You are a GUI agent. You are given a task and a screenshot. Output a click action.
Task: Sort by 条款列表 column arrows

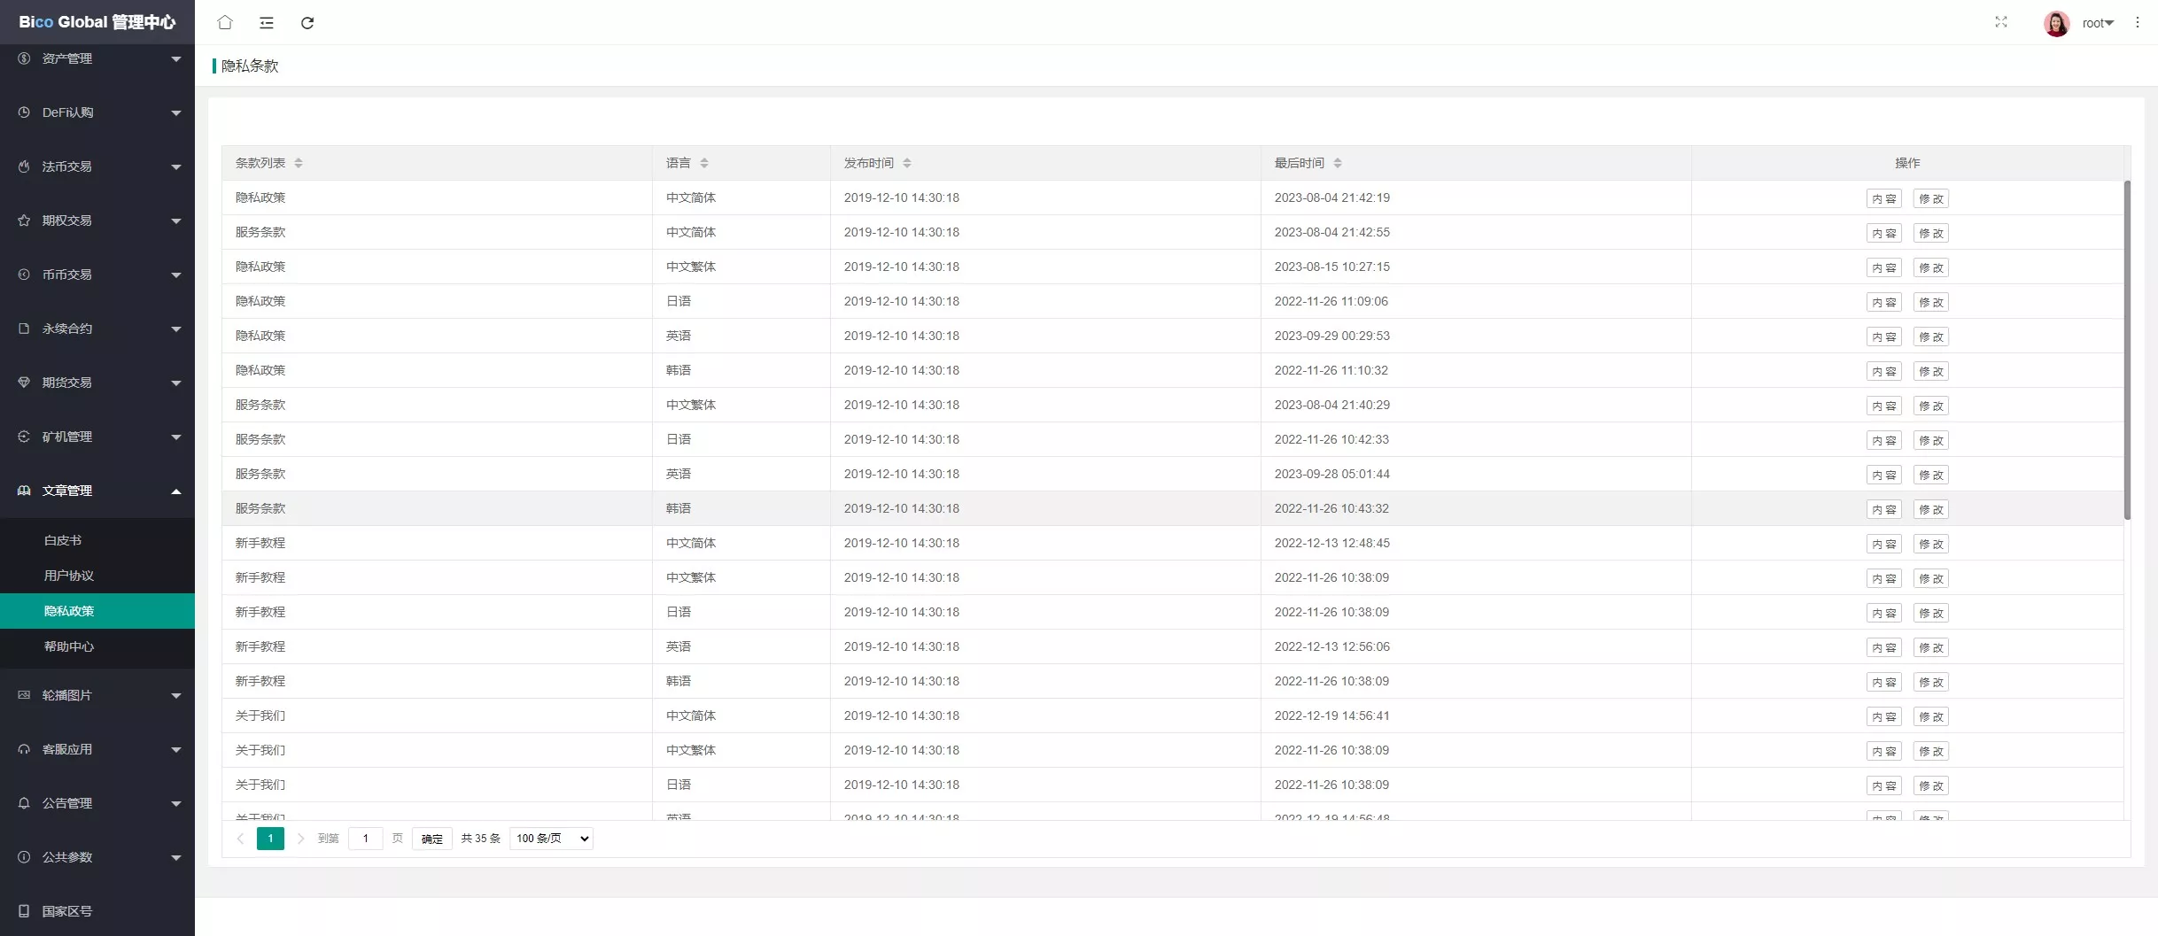coord(299,163)
